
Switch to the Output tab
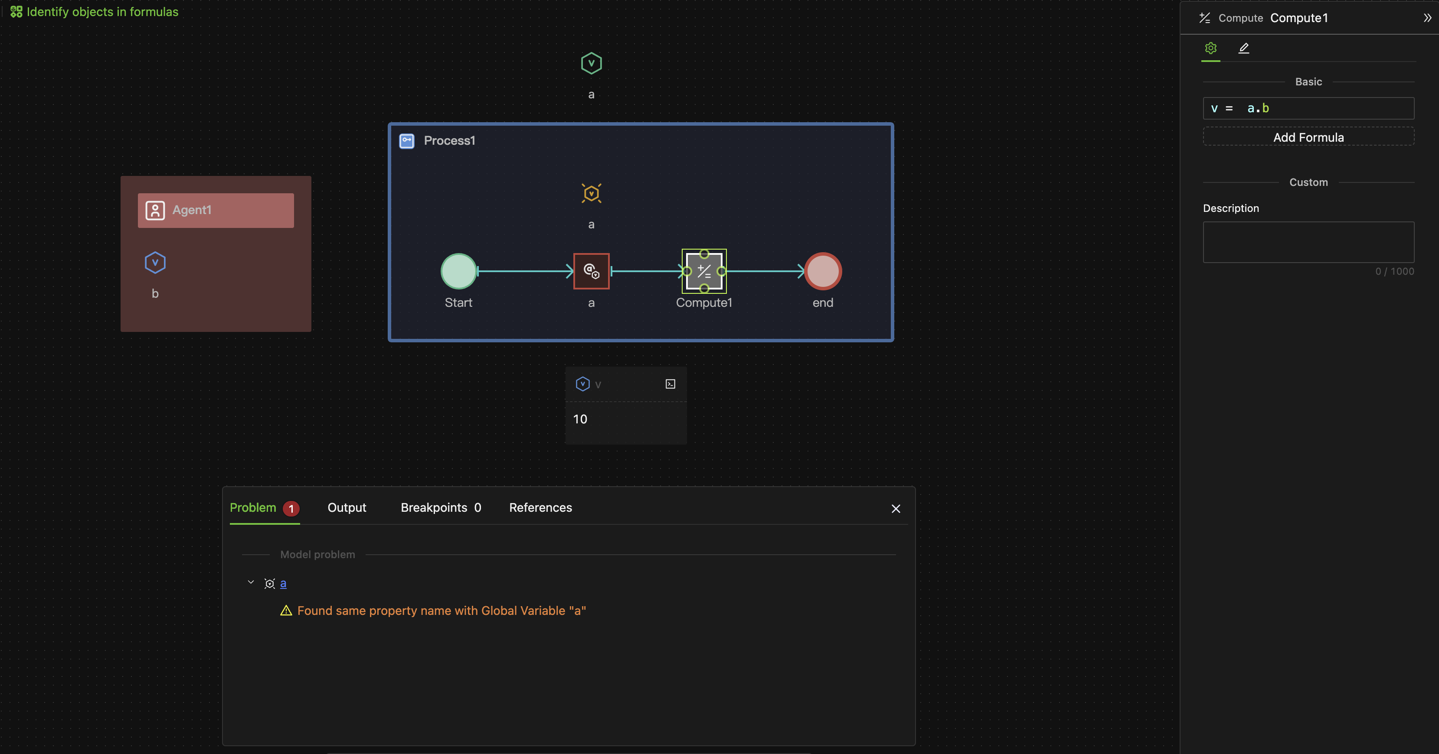pos(347,507)
